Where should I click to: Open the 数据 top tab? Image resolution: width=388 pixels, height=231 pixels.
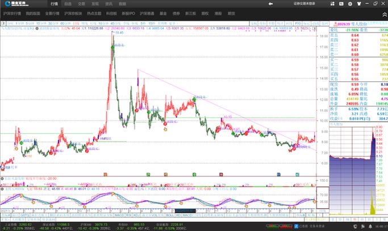122,4
